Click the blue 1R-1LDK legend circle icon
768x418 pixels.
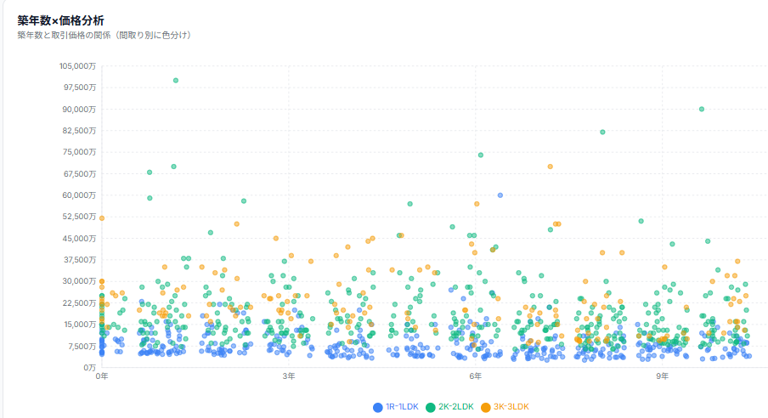[x=378, y=407]
